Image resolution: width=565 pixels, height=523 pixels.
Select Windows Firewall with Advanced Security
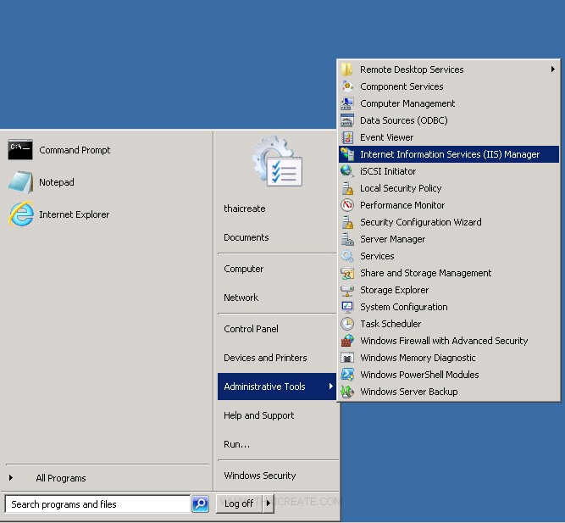pyautogui.click(x=449, y=341)
